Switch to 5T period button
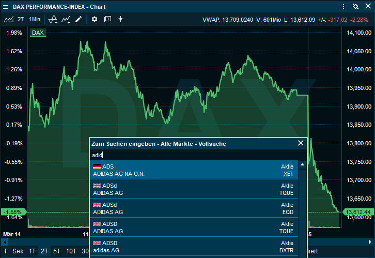Image resolution: width=375 pixels, height=258 pixels. (x=57, y=251)
